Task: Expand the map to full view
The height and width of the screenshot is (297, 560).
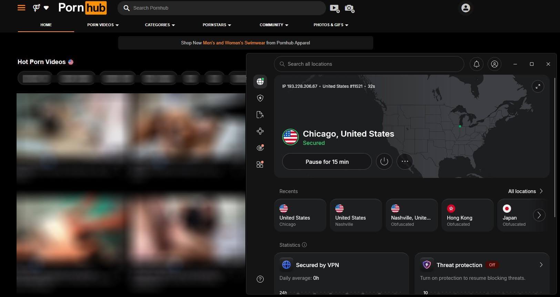Action: click(538, 86)
